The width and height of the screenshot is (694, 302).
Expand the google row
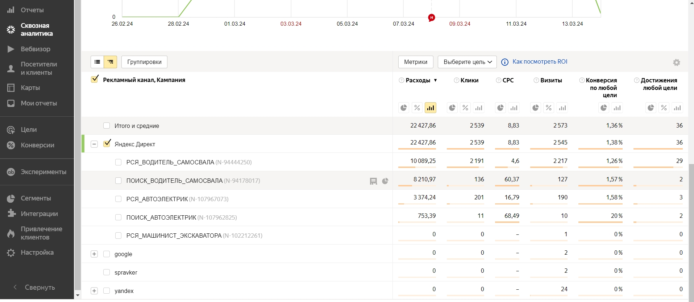point(94,254)
